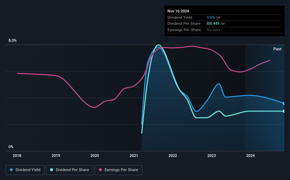Toggle the Dividend Yield legend button
The width and height of the screenshot is (290, 180).
pyautogui.click(x=25, y=170)
